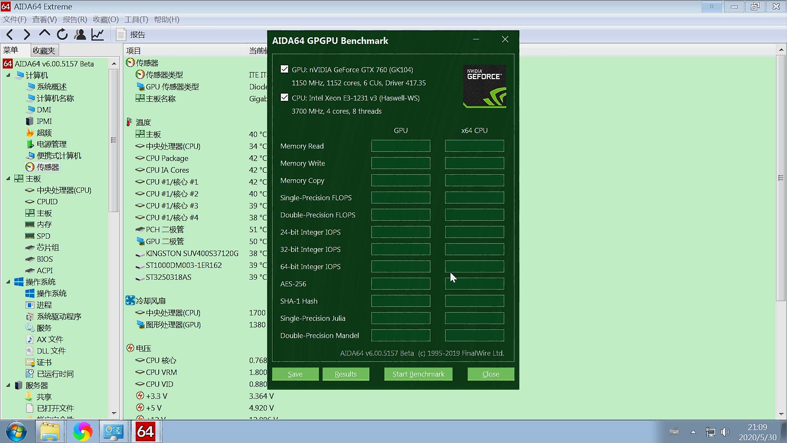This screenshot has width=787, height=443.
Task: Open the user profile toolbar icon
Action: (x=80, y=34)
